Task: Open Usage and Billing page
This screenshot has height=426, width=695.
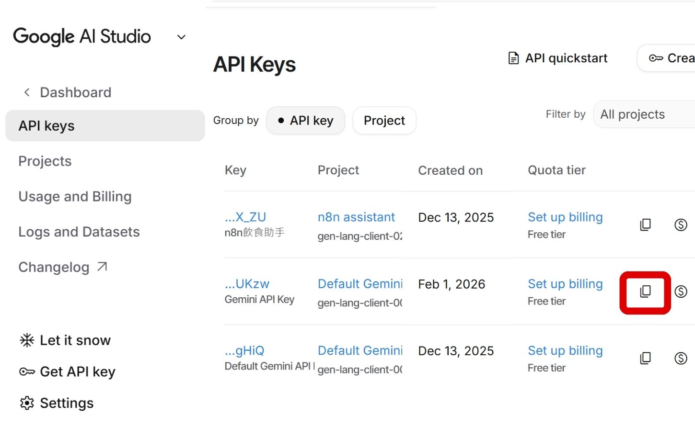Action: [75, 197]
